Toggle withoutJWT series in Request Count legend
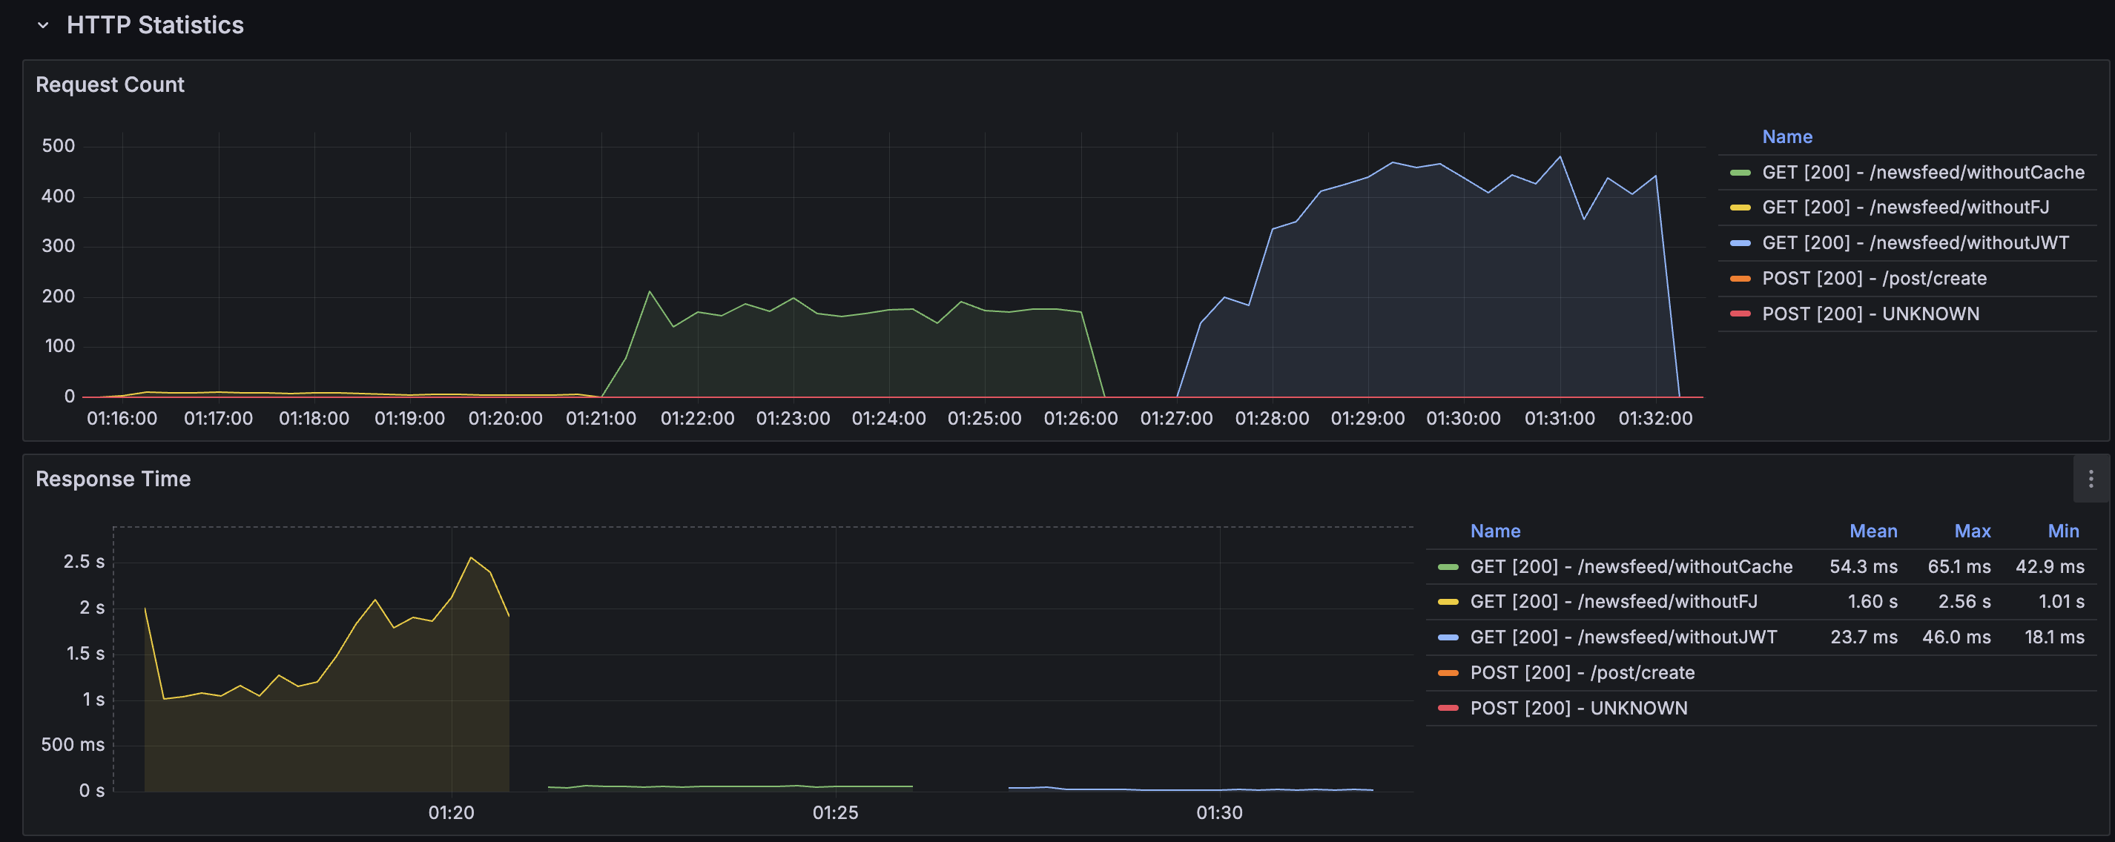Screen dimensions: 2115x842 [x=1915, y=243]
